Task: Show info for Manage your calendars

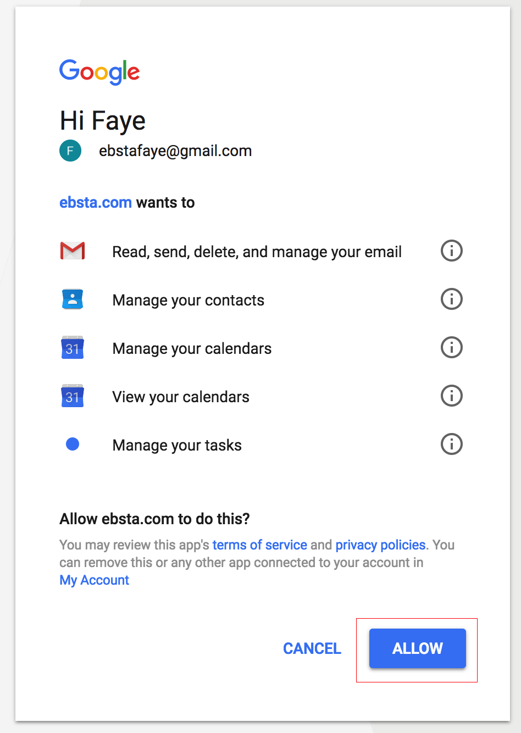Action: pyautogui.click(x=452, y=348)
